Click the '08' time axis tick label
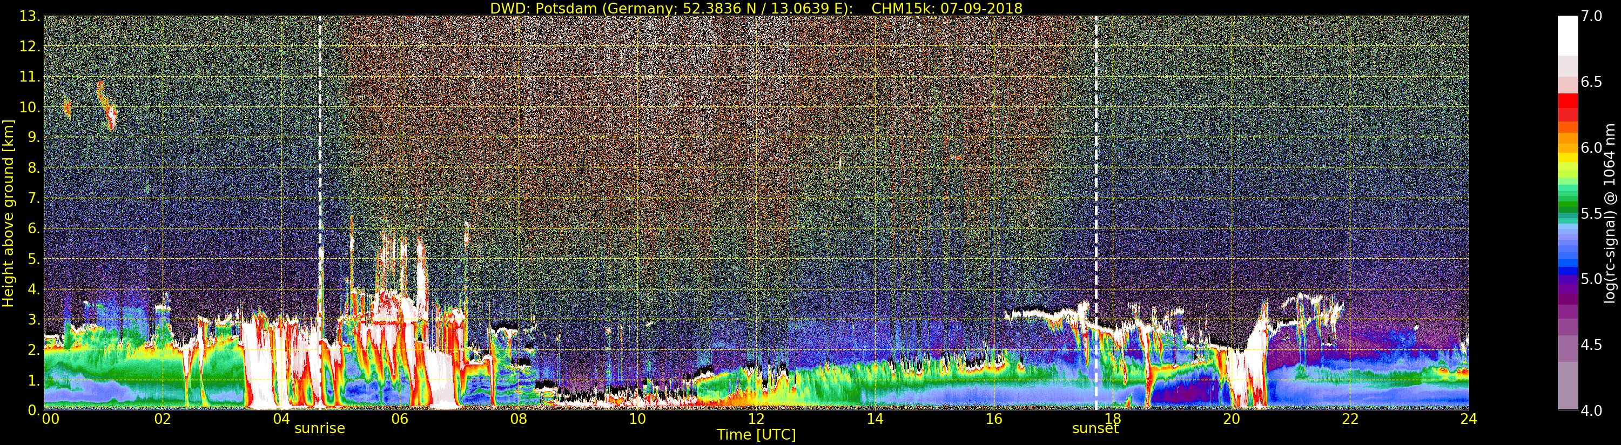This screenshot has height=445, width=1621. (519, 419)
